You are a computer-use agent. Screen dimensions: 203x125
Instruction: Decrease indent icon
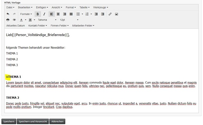(96, 14)
